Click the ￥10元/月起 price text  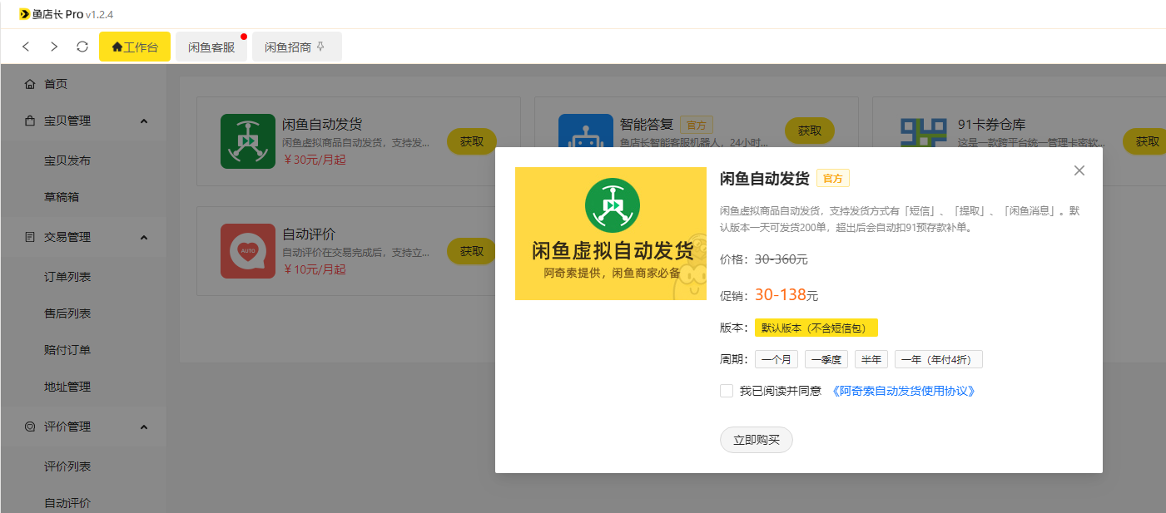point(314,269)
